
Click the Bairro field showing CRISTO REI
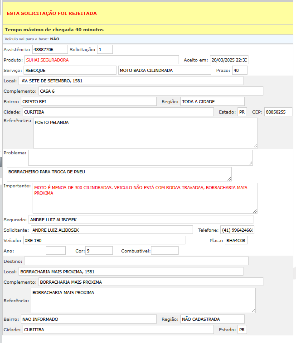[x=88, y=101]
